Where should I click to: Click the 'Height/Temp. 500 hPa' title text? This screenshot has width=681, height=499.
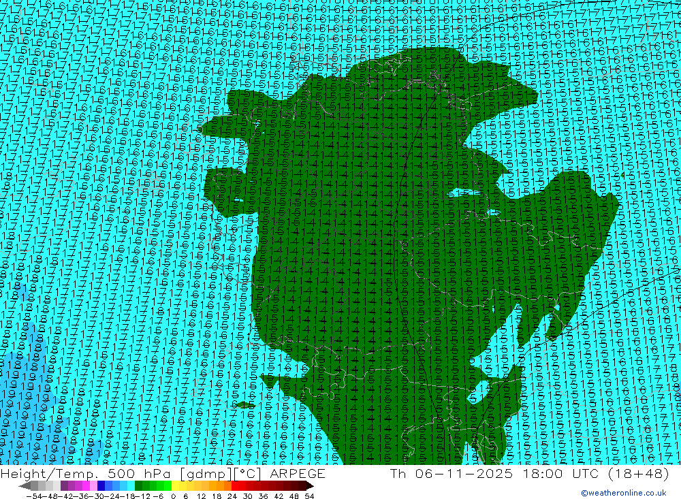[86, 473]
